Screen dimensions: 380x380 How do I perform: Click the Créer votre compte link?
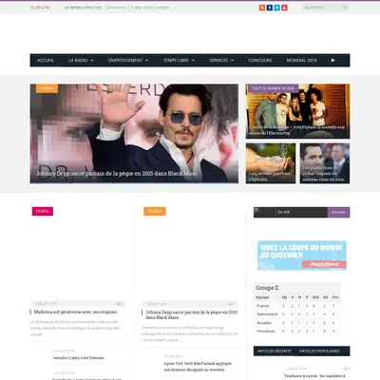(150, 8)
